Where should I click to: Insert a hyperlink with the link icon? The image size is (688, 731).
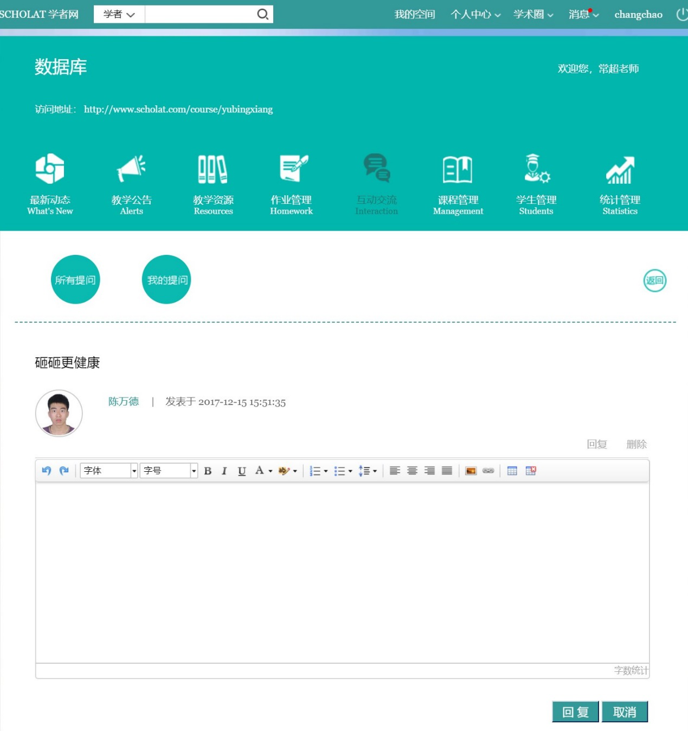[x=488, y=471]
